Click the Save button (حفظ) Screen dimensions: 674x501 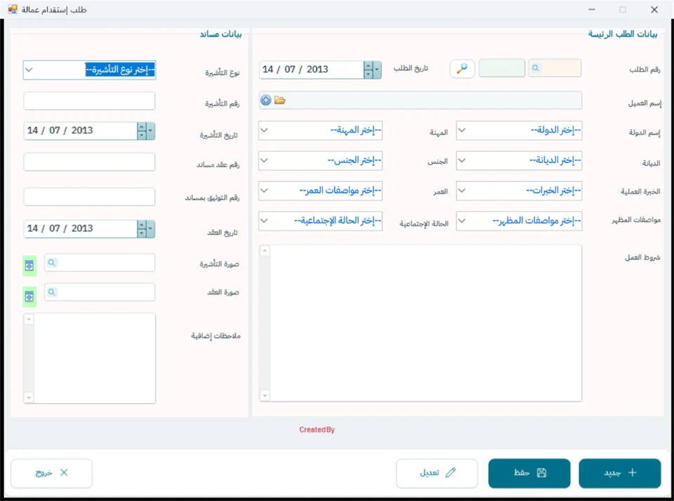point(529,473)
